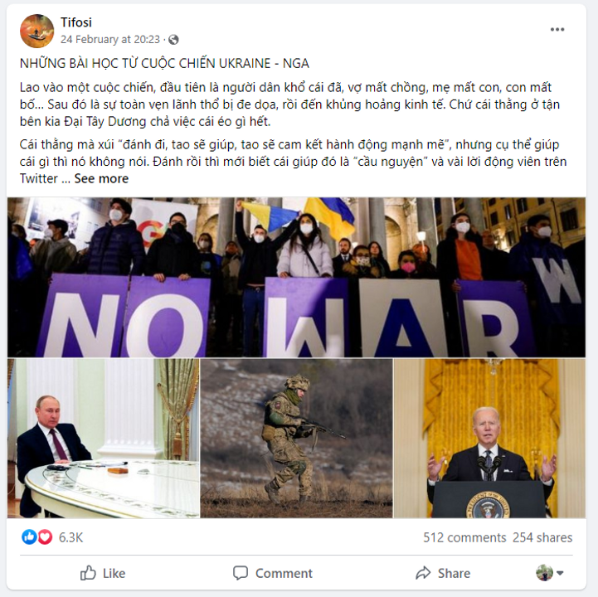Image resolution: width=598 pixels, height=597 pixels.
Task: Open the Tifosi page name link
Action: pos(76,22)
